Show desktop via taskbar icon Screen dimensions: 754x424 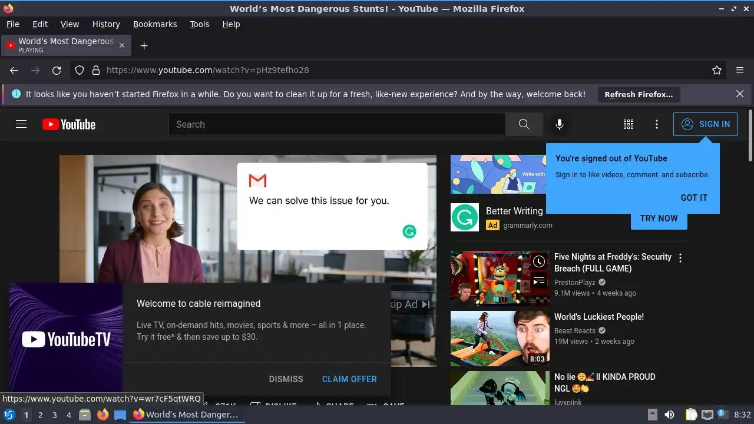coord(120,415)
